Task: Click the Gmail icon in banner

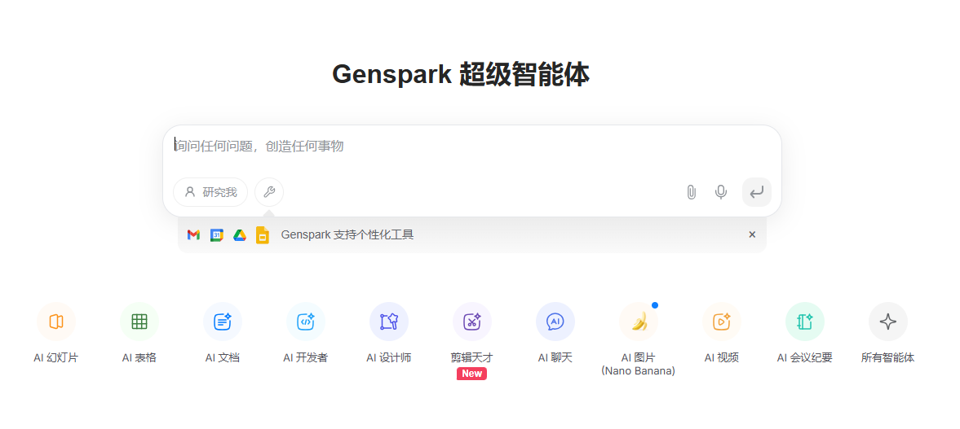Action: pos(193,235)
